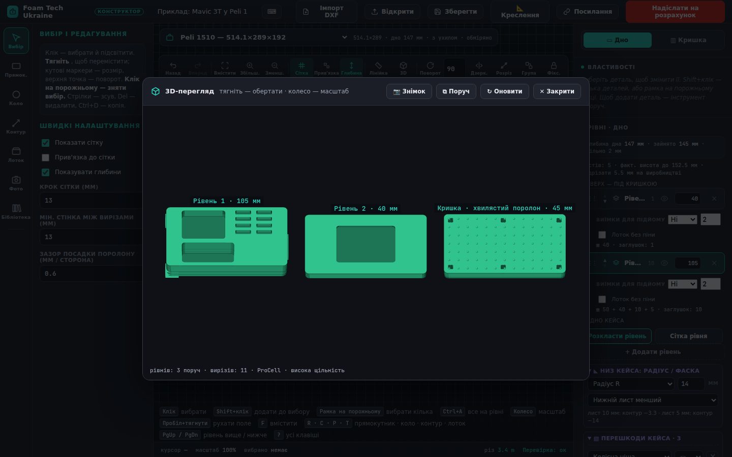The image size is (732, 457).
Task: Enable the Прив'язка до сітки checkbox
Action: click(x=46, y=157)
